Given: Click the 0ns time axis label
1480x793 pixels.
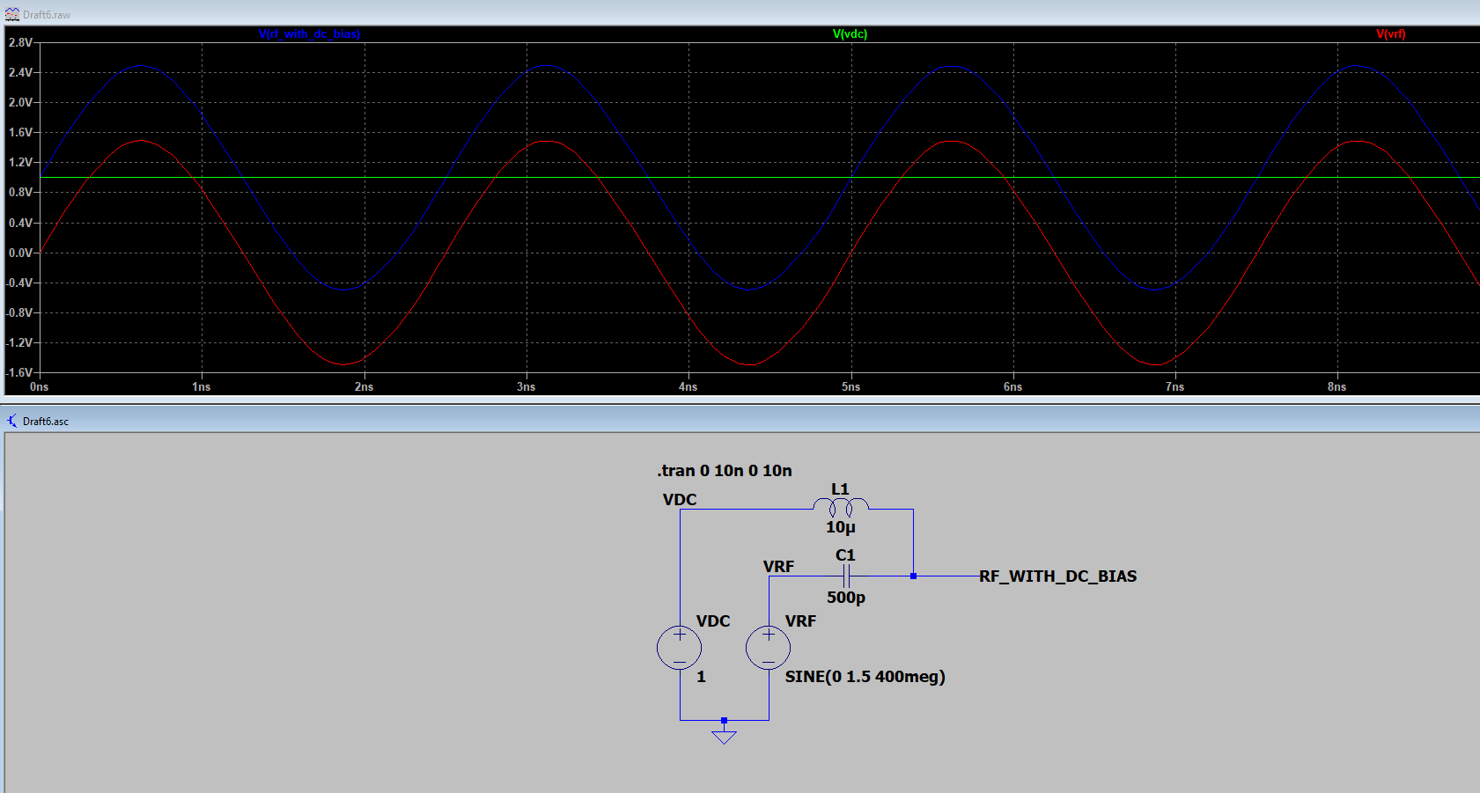Looking at the screenshot, I should [39, 386].
